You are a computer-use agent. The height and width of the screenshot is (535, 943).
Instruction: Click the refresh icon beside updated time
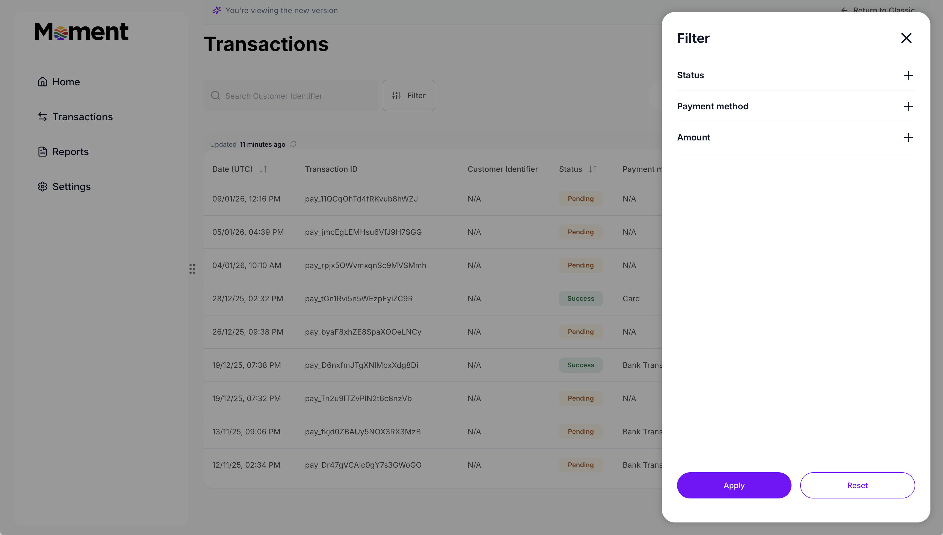(293, 144)
